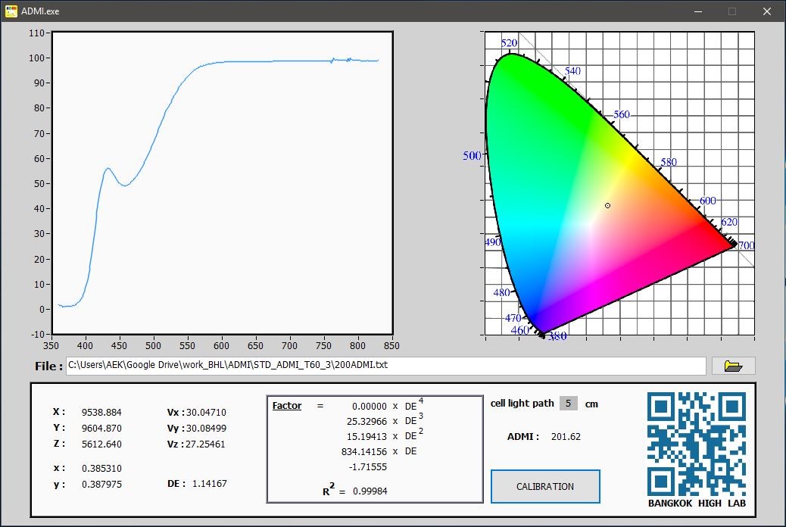Click the X tristimulus value 9538.884
The image size is (786, 527).
tap(101, 413)
